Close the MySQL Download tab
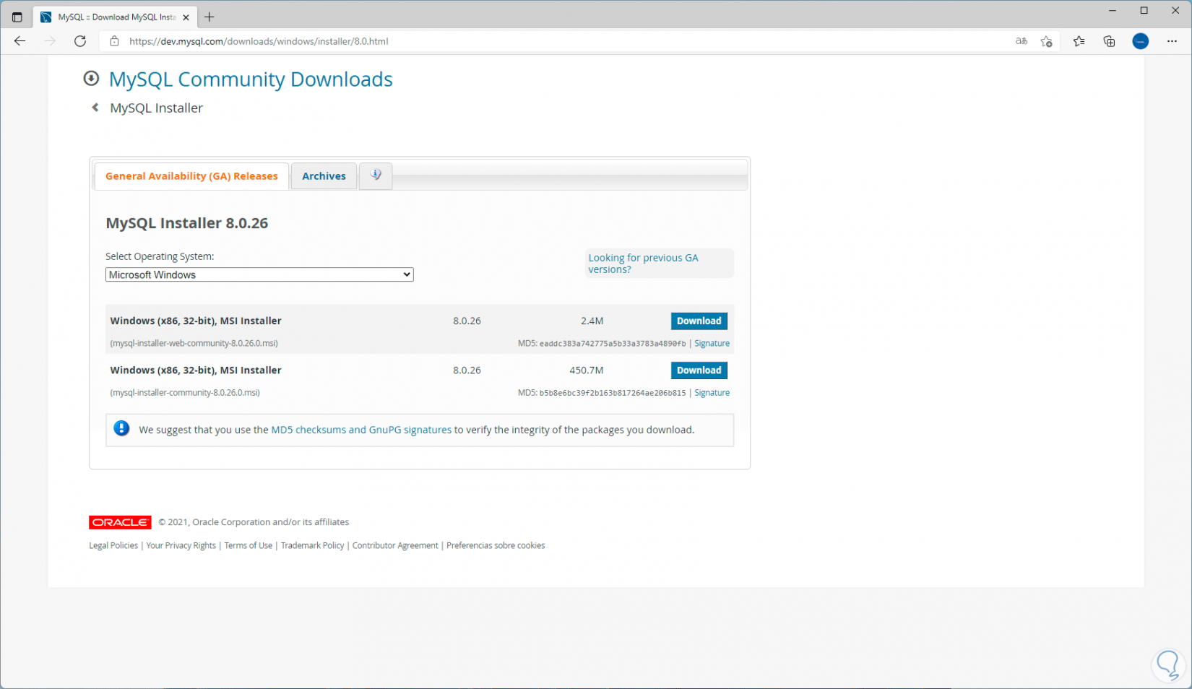The image size is (1192, 689). coord(186,17)
